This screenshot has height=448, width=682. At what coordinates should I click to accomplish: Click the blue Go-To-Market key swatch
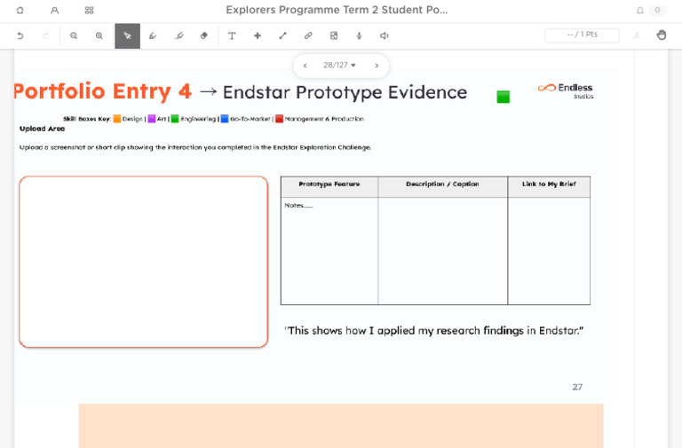(x=225, y=119)
